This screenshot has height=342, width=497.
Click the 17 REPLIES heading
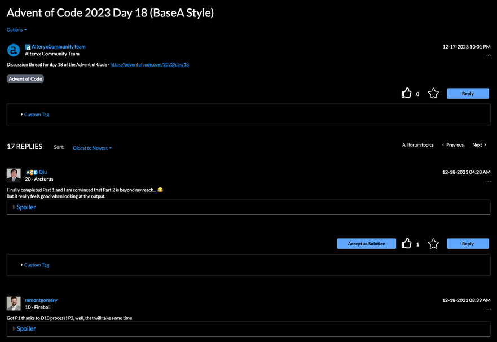click(25, 147)
